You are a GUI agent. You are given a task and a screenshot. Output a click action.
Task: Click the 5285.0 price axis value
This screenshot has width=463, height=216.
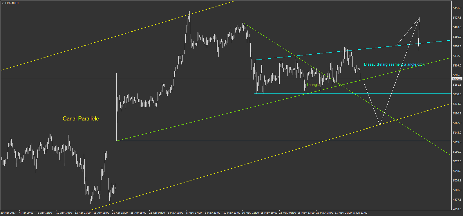[x=457, y=75]
